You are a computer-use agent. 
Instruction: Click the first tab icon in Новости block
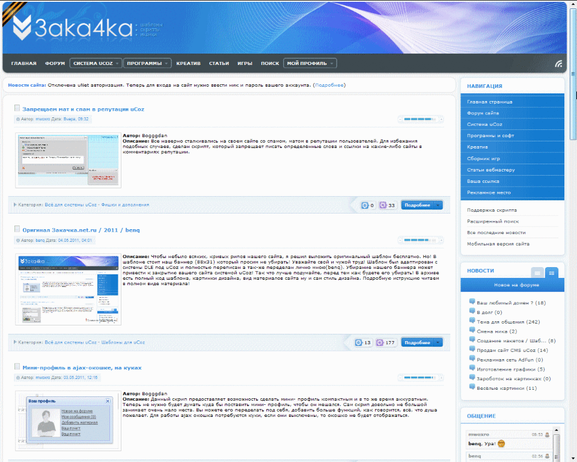tap(537, 273)
